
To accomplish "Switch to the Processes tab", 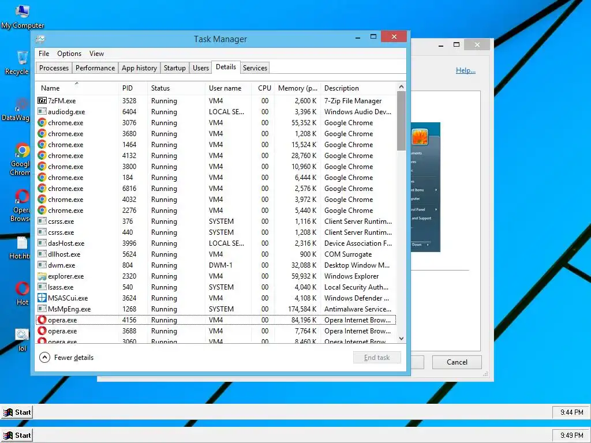I will point(54,68).
